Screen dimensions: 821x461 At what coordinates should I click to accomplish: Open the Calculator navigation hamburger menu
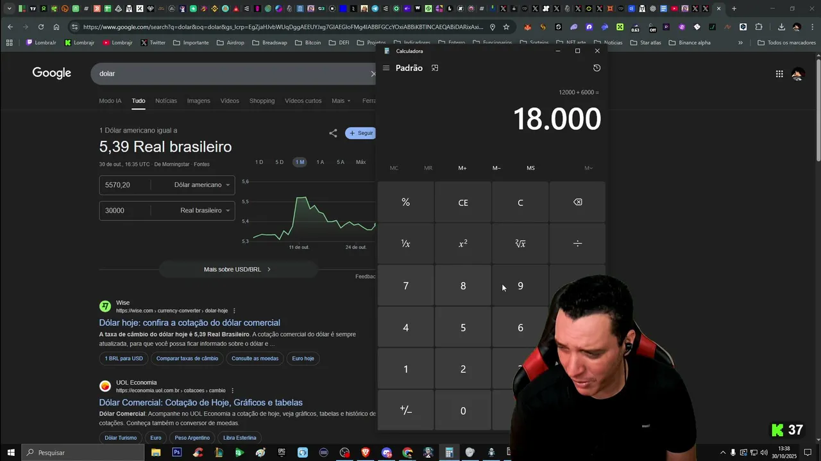pyautogui.click(x=385, y=68)
